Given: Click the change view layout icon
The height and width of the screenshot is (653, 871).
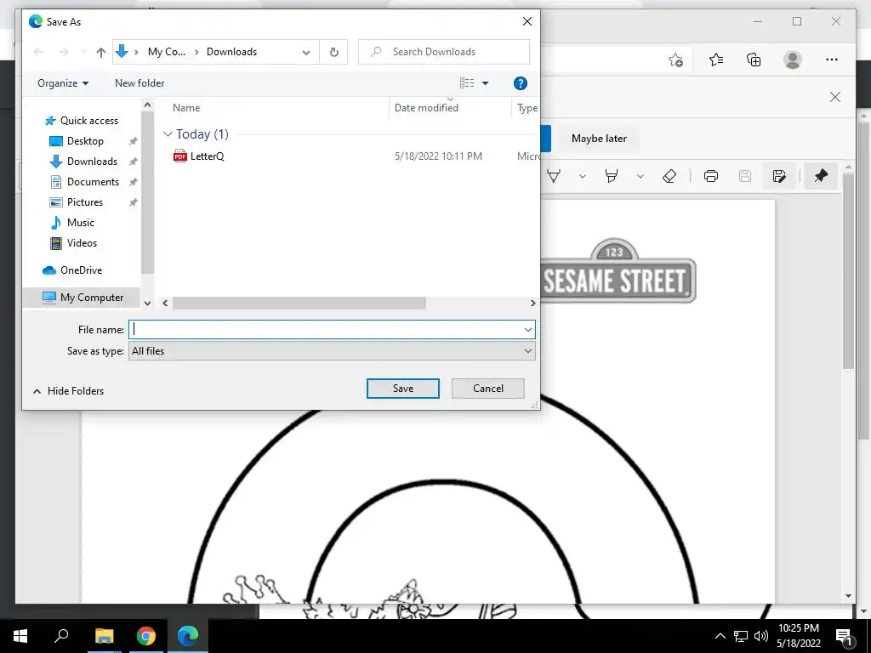Looking at the screenshot, I should point(467,83).
